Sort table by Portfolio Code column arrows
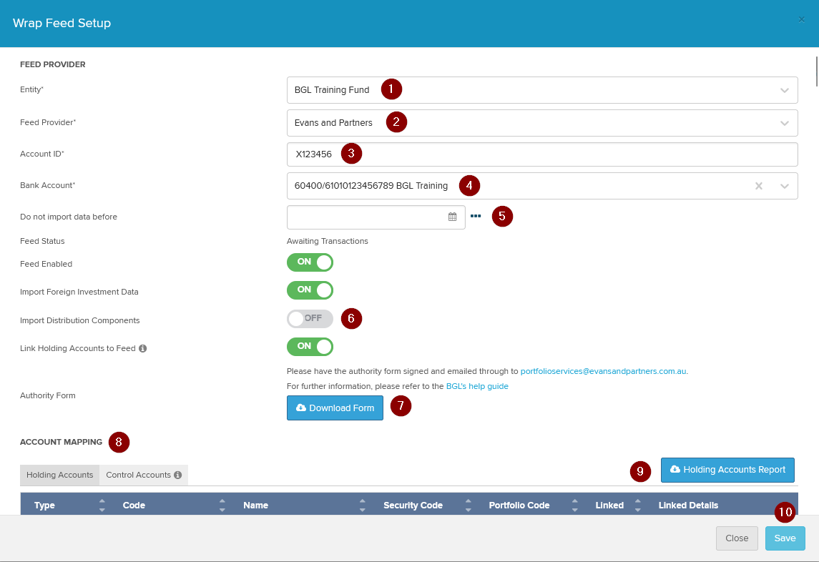Screen dimensions: 819x562 pyautogui.click(x=574, y=505)
